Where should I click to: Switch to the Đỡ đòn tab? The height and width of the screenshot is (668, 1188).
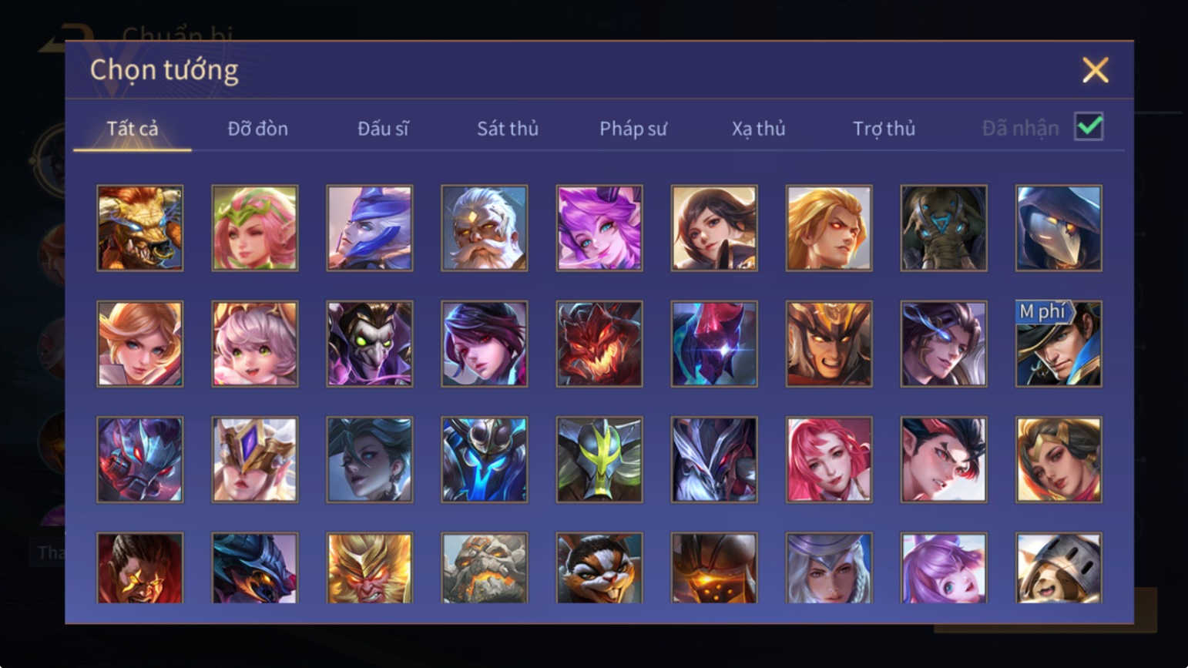[x=257, y=129]
